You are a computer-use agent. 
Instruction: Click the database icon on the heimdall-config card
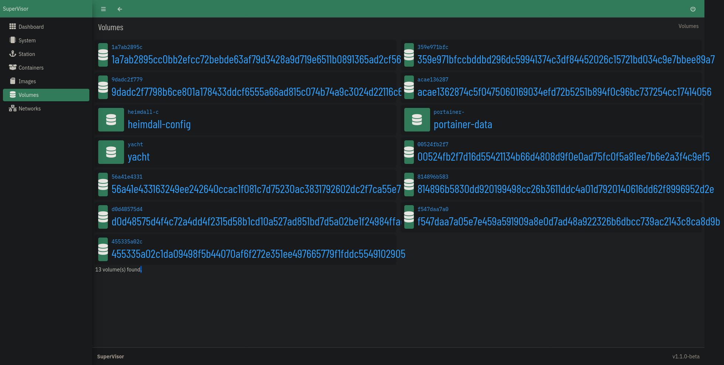tap(111, 120)
